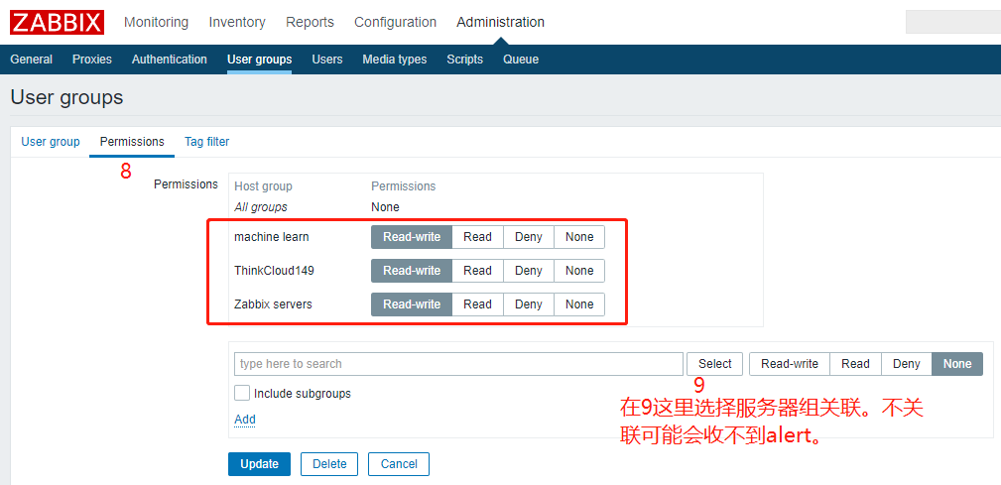Image resolution: width=1001 pixels, height=485 pixels.
Task: Choose Read for new host group
Action: pyautogui.click(x=855, y=364)
